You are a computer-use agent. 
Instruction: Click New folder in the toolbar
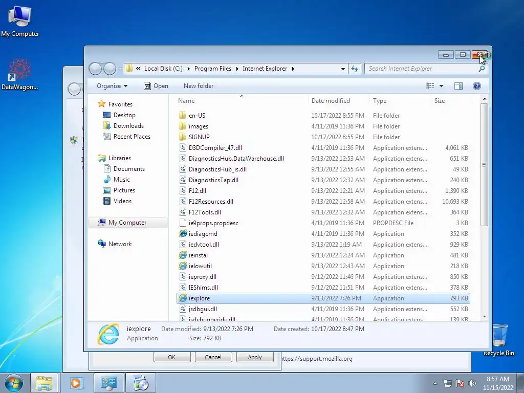(x=199, y=86)
